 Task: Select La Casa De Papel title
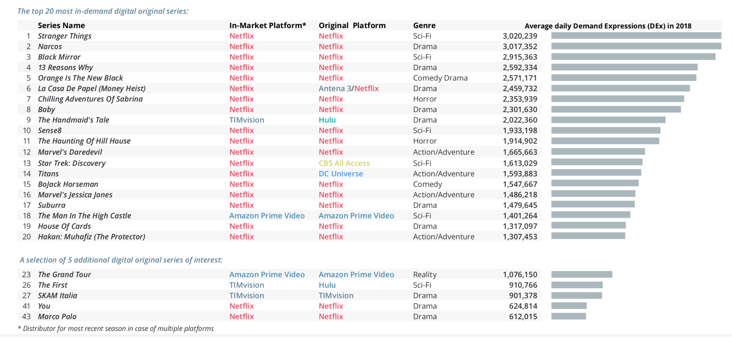click(x=92, y=88)
